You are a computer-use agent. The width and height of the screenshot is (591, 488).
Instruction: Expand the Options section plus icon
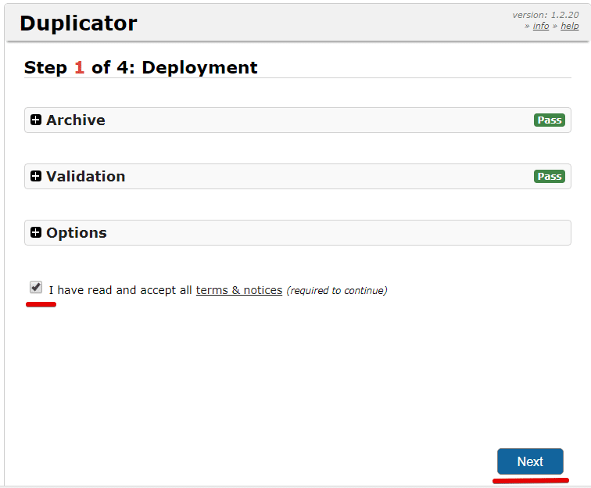[x=36, y=232]
